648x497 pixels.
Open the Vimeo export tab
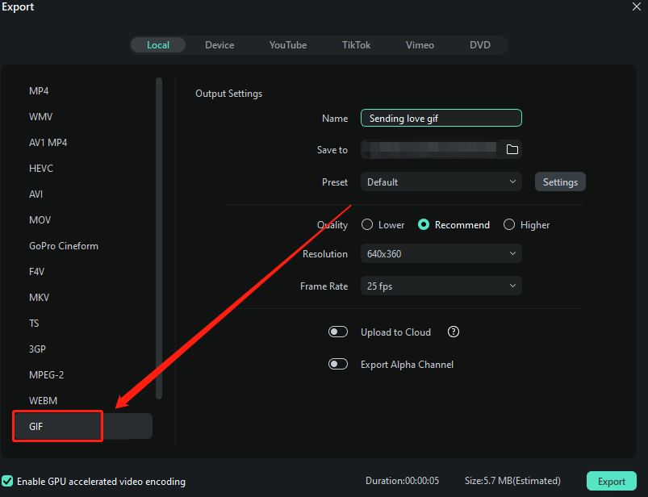pos(420,45)
